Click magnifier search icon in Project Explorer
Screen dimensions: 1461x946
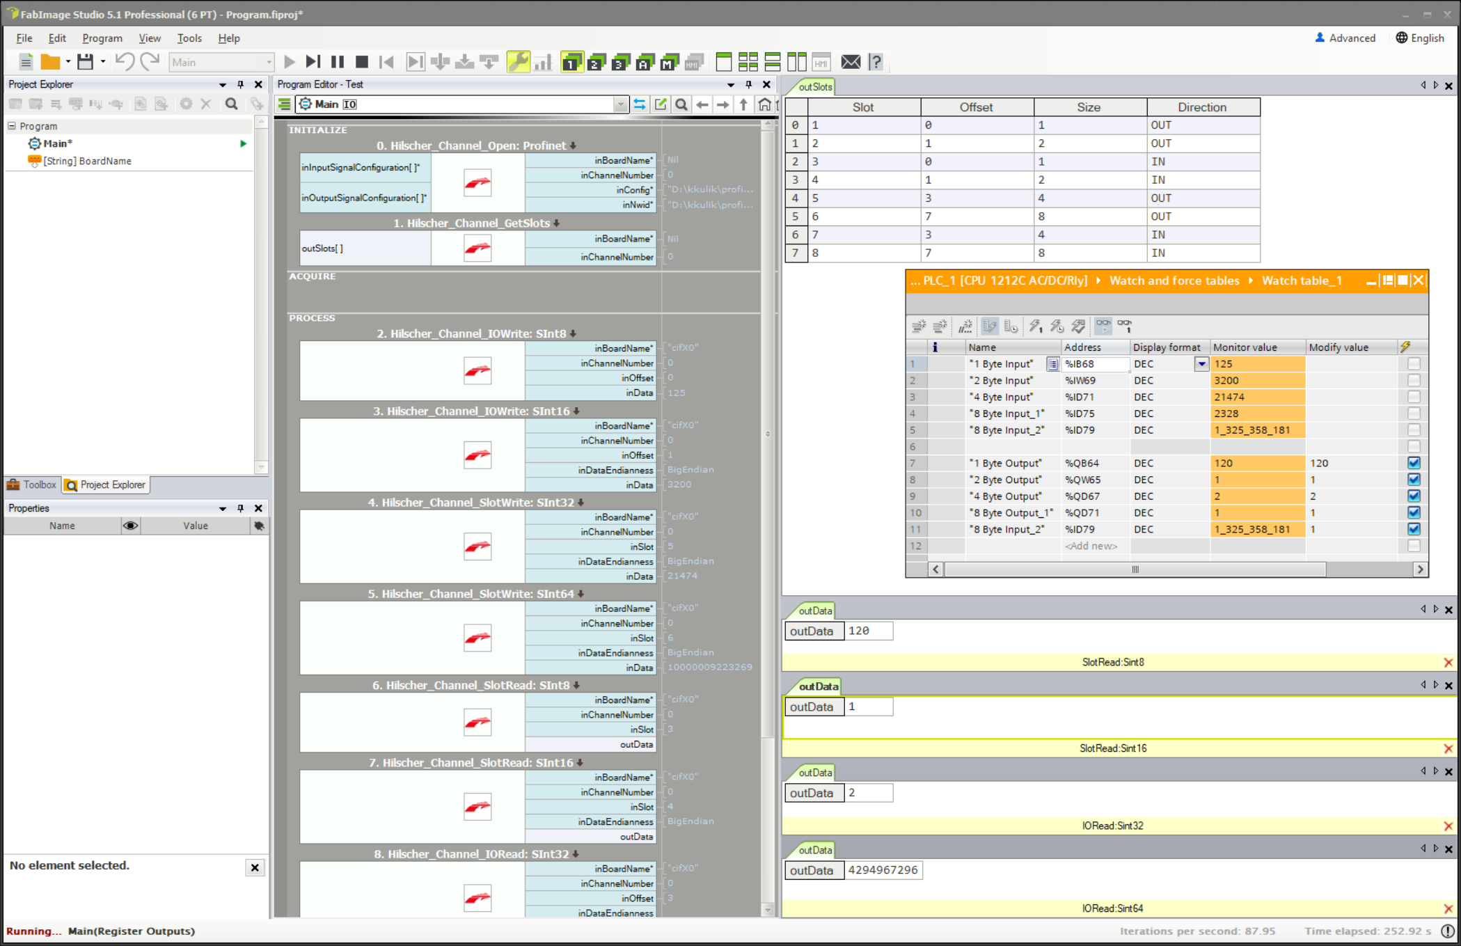[x=232, y=104]
